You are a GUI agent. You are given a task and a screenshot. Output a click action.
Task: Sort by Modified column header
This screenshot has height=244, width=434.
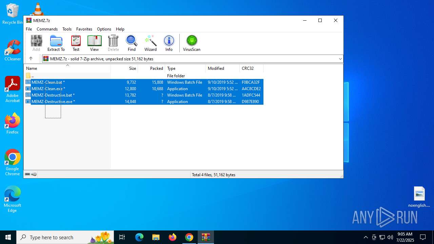[223, 68]
